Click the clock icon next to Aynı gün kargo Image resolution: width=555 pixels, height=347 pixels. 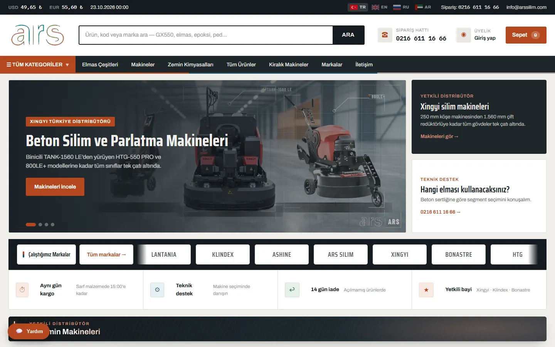(x=22, y=290)
